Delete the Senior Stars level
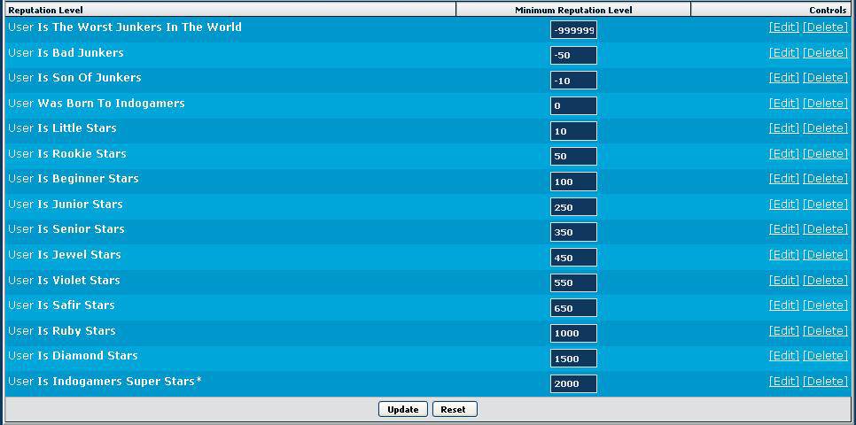Image resolution: width=856 pixels, height=425 pixels. tap(826, 229)
